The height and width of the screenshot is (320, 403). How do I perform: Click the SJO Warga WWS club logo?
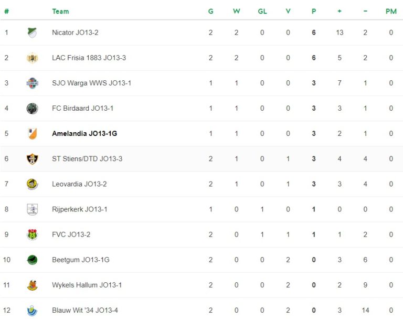point(32,83)
